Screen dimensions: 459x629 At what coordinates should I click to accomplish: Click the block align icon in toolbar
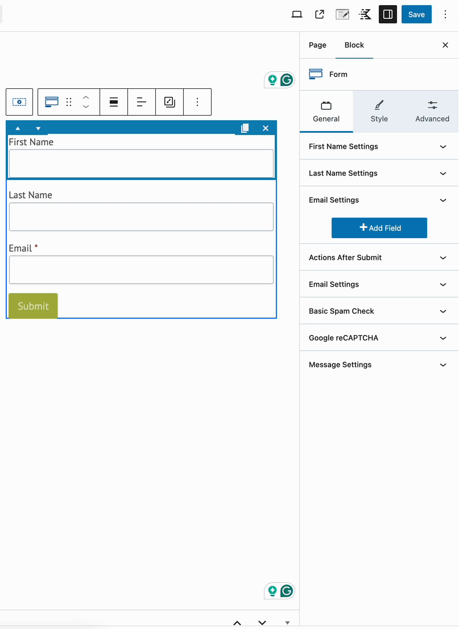[x=114, y=102]
